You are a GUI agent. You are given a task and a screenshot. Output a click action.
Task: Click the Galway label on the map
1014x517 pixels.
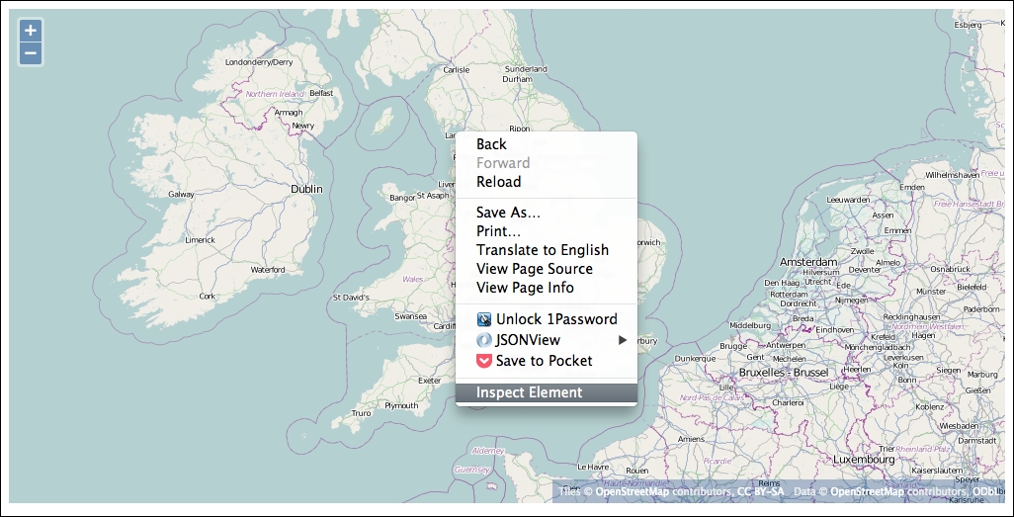181,194
